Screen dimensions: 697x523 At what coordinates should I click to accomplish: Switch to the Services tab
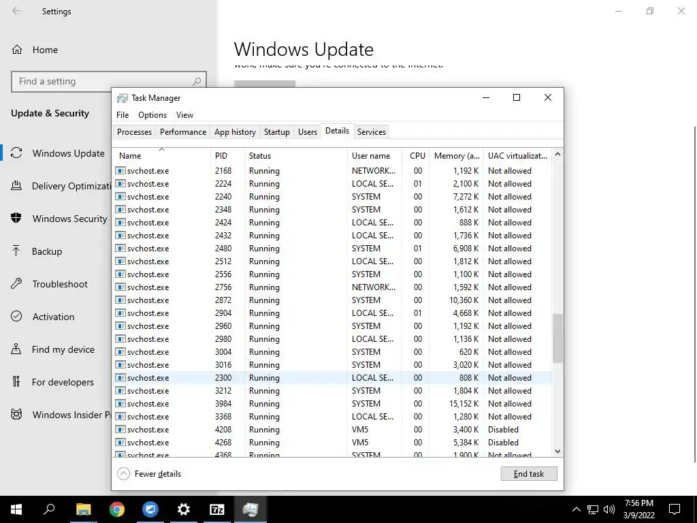pyautogui.click(x=372, y=131)
